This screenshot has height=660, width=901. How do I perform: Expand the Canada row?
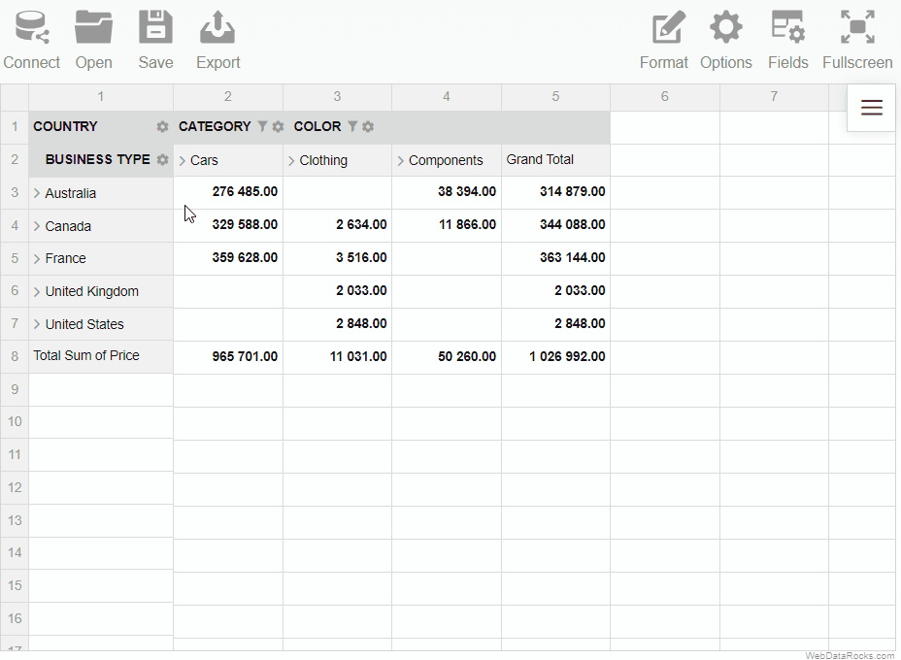(x=37, y=226)
